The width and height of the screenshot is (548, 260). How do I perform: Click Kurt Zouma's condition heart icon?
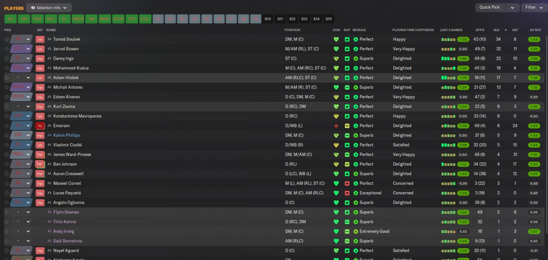(x=336, y=107)
